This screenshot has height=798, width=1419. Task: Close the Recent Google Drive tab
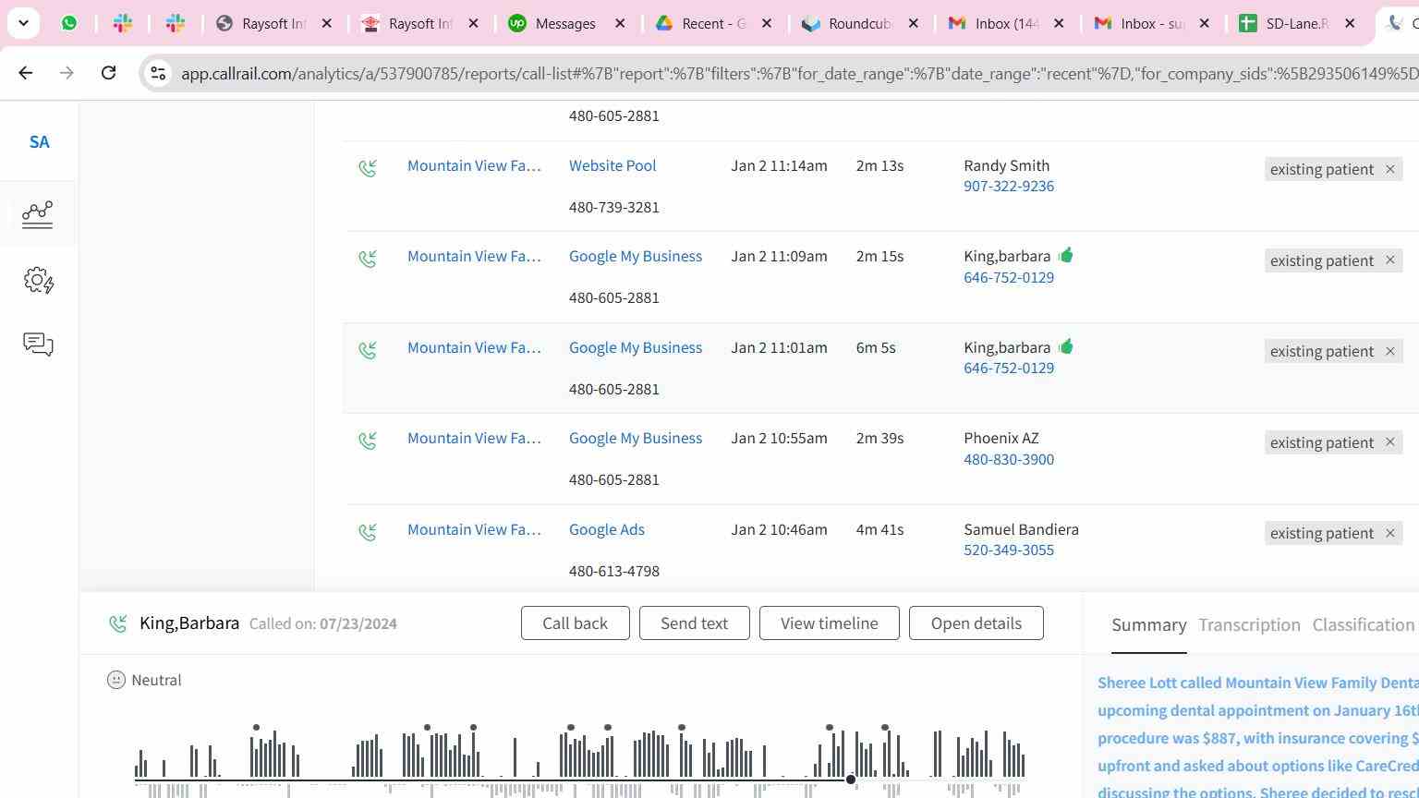coord(767,23)
